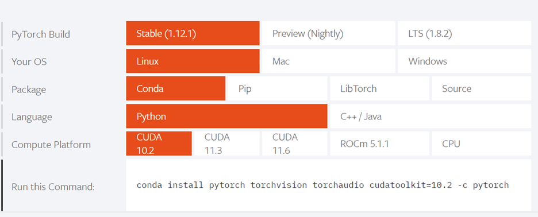The height and width of the screenshot is (217, 538).
Task: Choose CPU as compute platform
Action: pyautogui.click(x=482, y=144)
